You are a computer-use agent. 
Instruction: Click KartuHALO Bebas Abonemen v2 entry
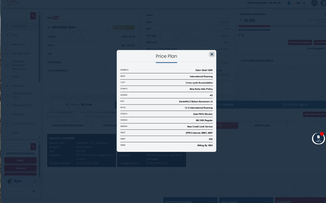click(x=166, y=101)
